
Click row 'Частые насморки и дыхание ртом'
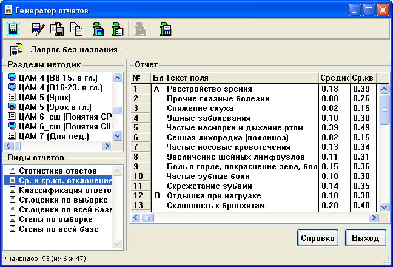pos(253,127)
